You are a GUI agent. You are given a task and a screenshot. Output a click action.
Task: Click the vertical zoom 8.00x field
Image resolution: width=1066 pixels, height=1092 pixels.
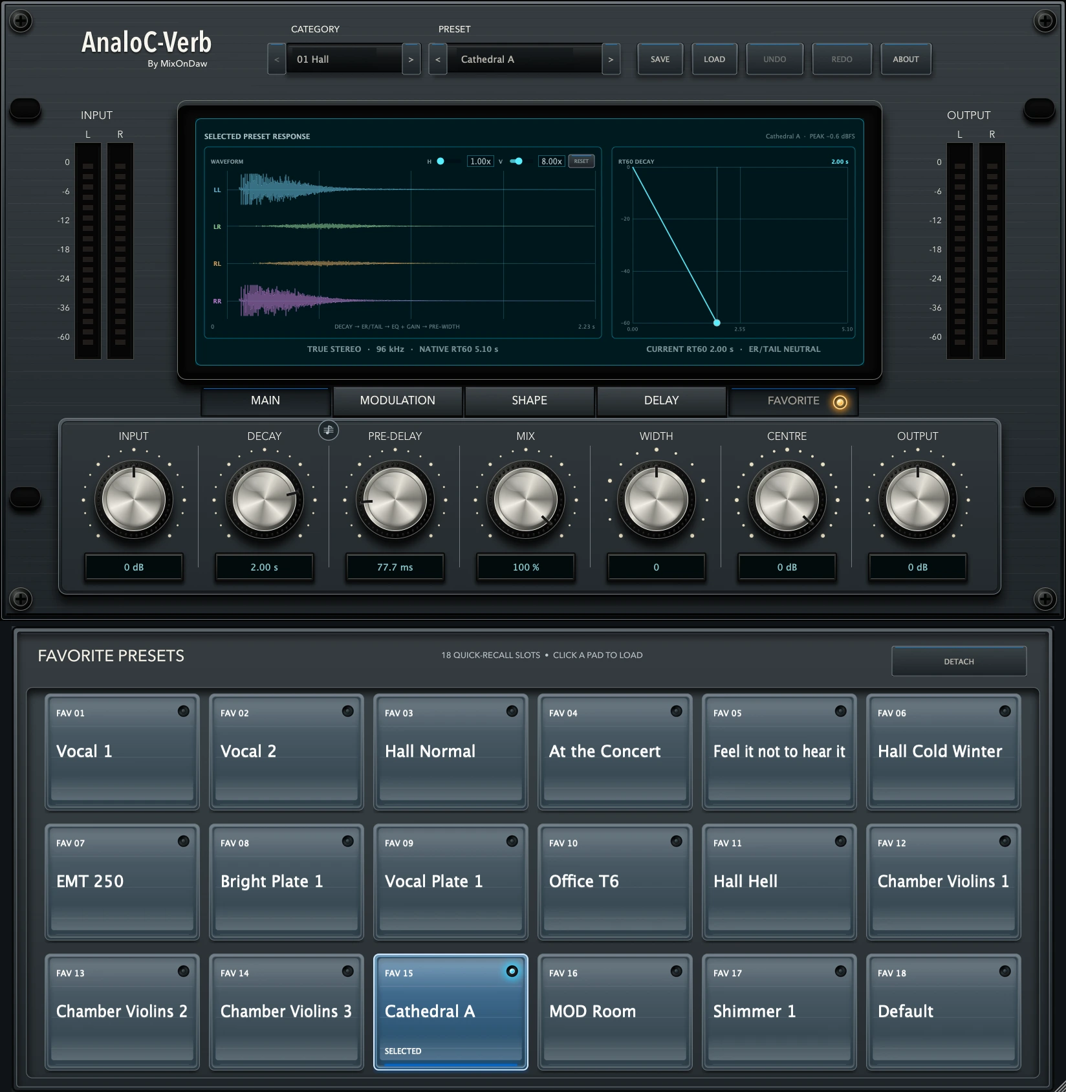[552, 161]
